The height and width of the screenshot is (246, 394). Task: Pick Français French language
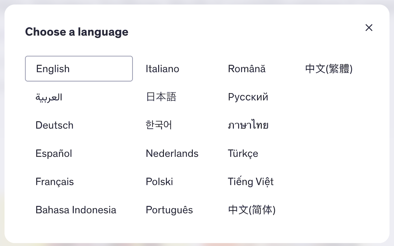[55, 181]
